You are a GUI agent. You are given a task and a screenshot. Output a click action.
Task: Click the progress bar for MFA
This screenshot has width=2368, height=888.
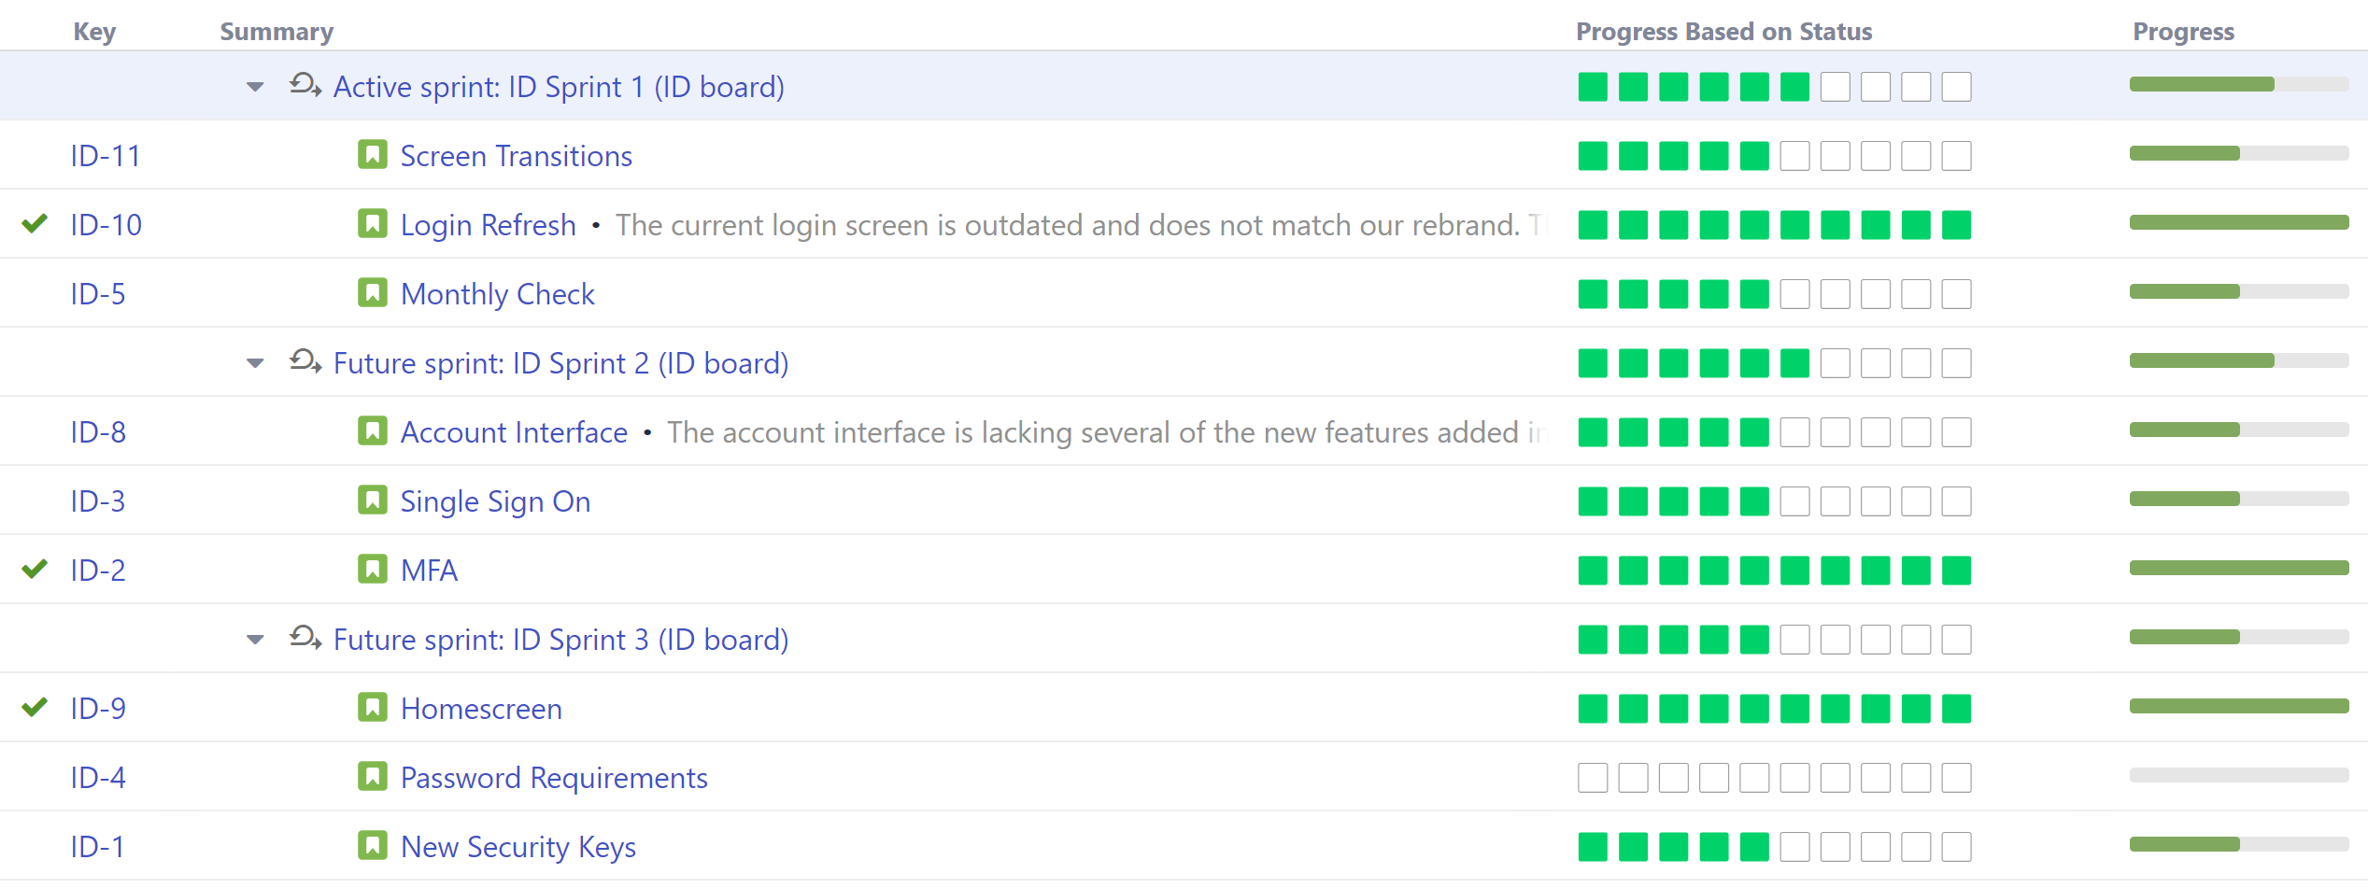(2238, 568)
